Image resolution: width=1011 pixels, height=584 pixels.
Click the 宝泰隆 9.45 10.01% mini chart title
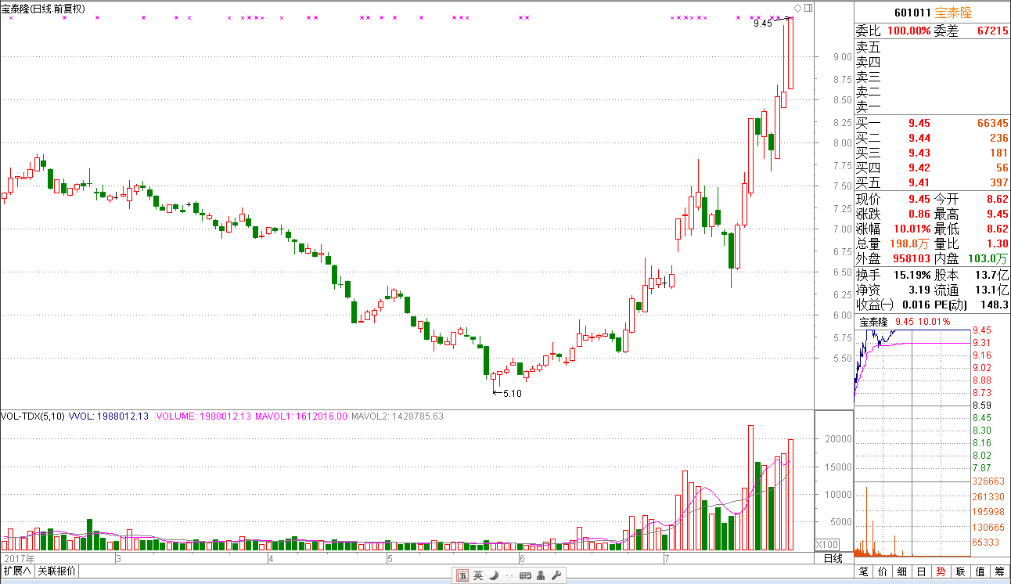click(905, 322)
